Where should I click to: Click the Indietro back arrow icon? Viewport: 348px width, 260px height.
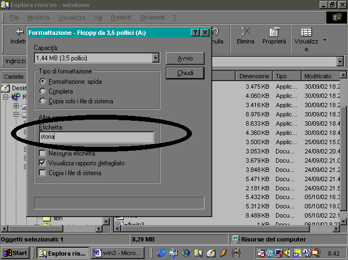coord(20,32)
